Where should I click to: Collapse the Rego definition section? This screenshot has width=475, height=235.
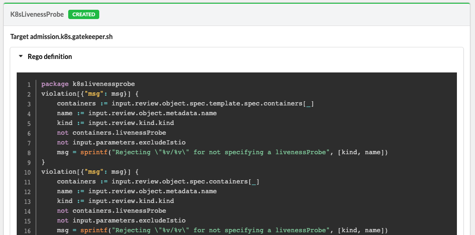click(x=20, y=56)
